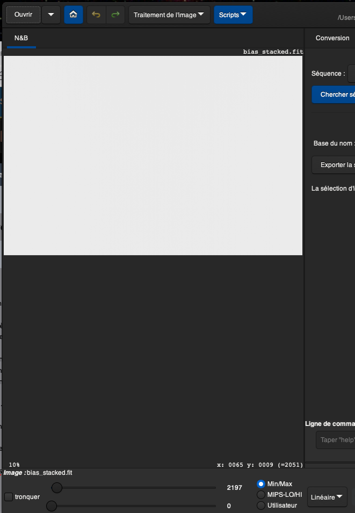Viewport: 355px width, 513px height.
Task: Click the lower cut-off slider handle
Action: 52,506
